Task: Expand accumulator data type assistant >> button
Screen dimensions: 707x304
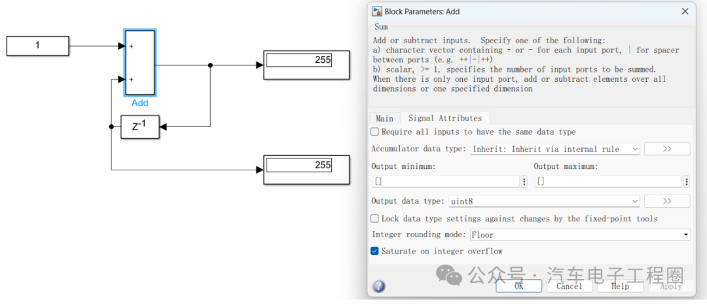Action: (667, 149)
